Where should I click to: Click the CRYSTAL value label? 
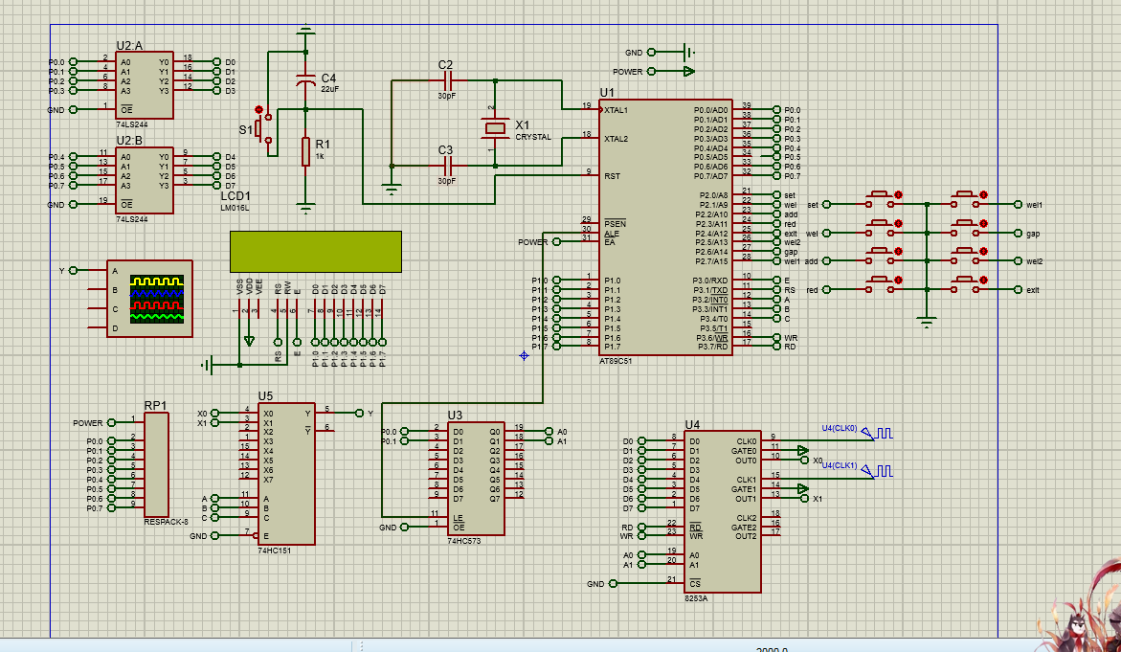[x=533, y=137]
